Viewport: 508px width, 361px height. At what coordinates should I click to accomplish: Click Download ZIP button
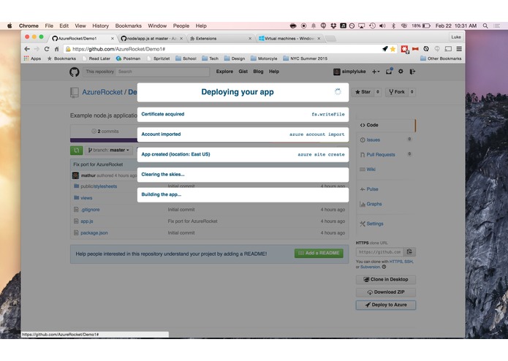click(385, 292)
